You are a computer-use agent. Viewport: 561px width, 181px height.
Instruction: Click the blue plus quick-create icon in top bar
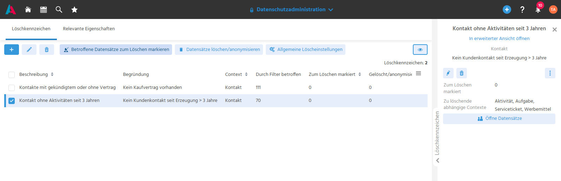507,9
